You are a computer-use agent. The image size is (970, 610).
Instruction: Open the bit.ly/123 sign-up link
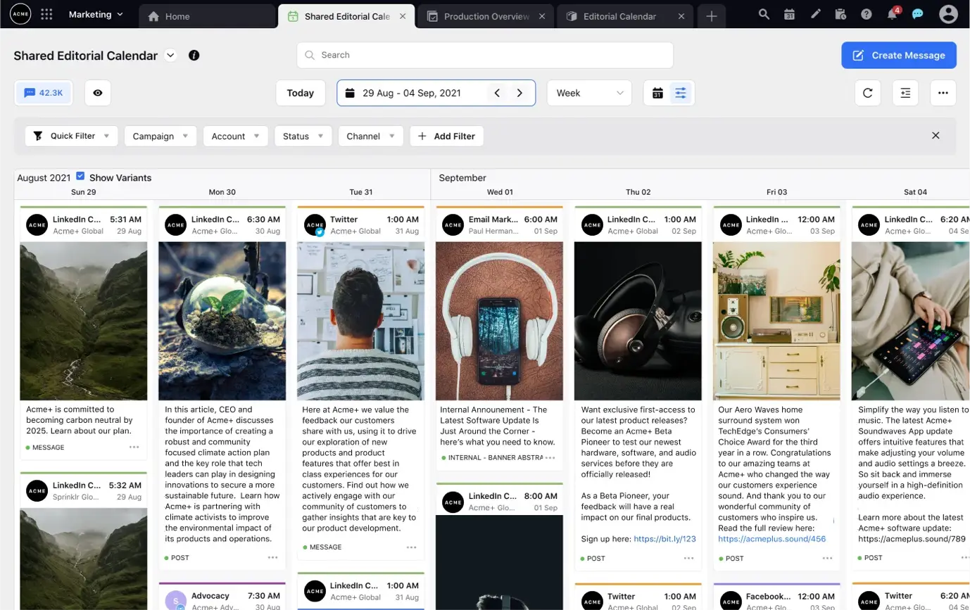point(664,539)
